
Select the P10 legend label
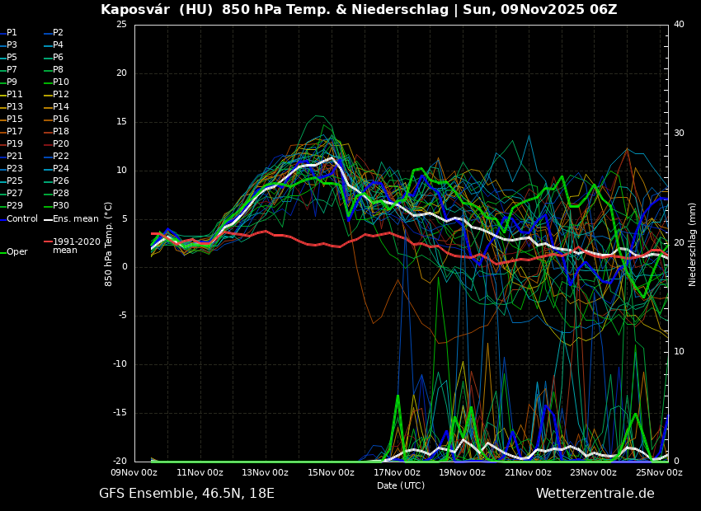tap(60, 82)
